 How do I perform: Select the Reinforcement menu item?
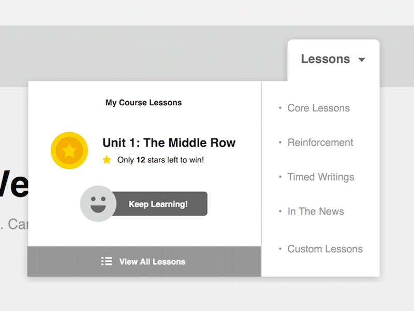click(320, 143)
